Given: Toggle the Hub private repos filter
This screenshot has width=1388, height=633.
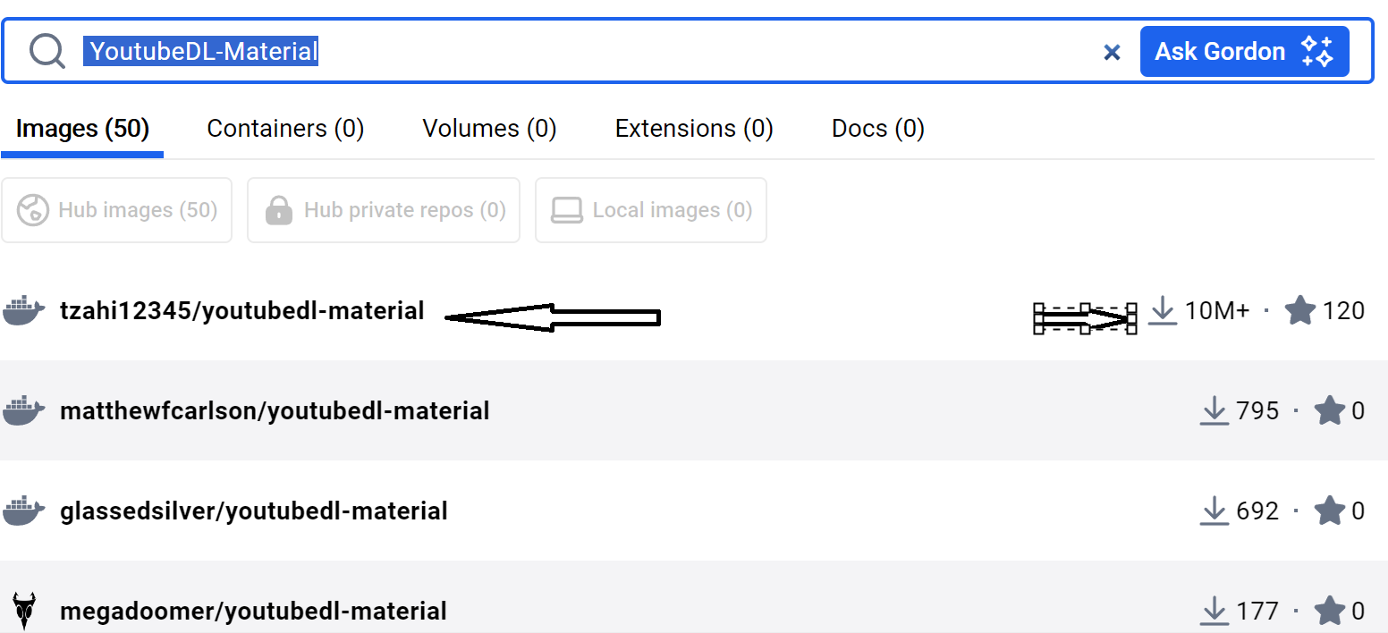Looking at the screenshot, I should point(384,210).
